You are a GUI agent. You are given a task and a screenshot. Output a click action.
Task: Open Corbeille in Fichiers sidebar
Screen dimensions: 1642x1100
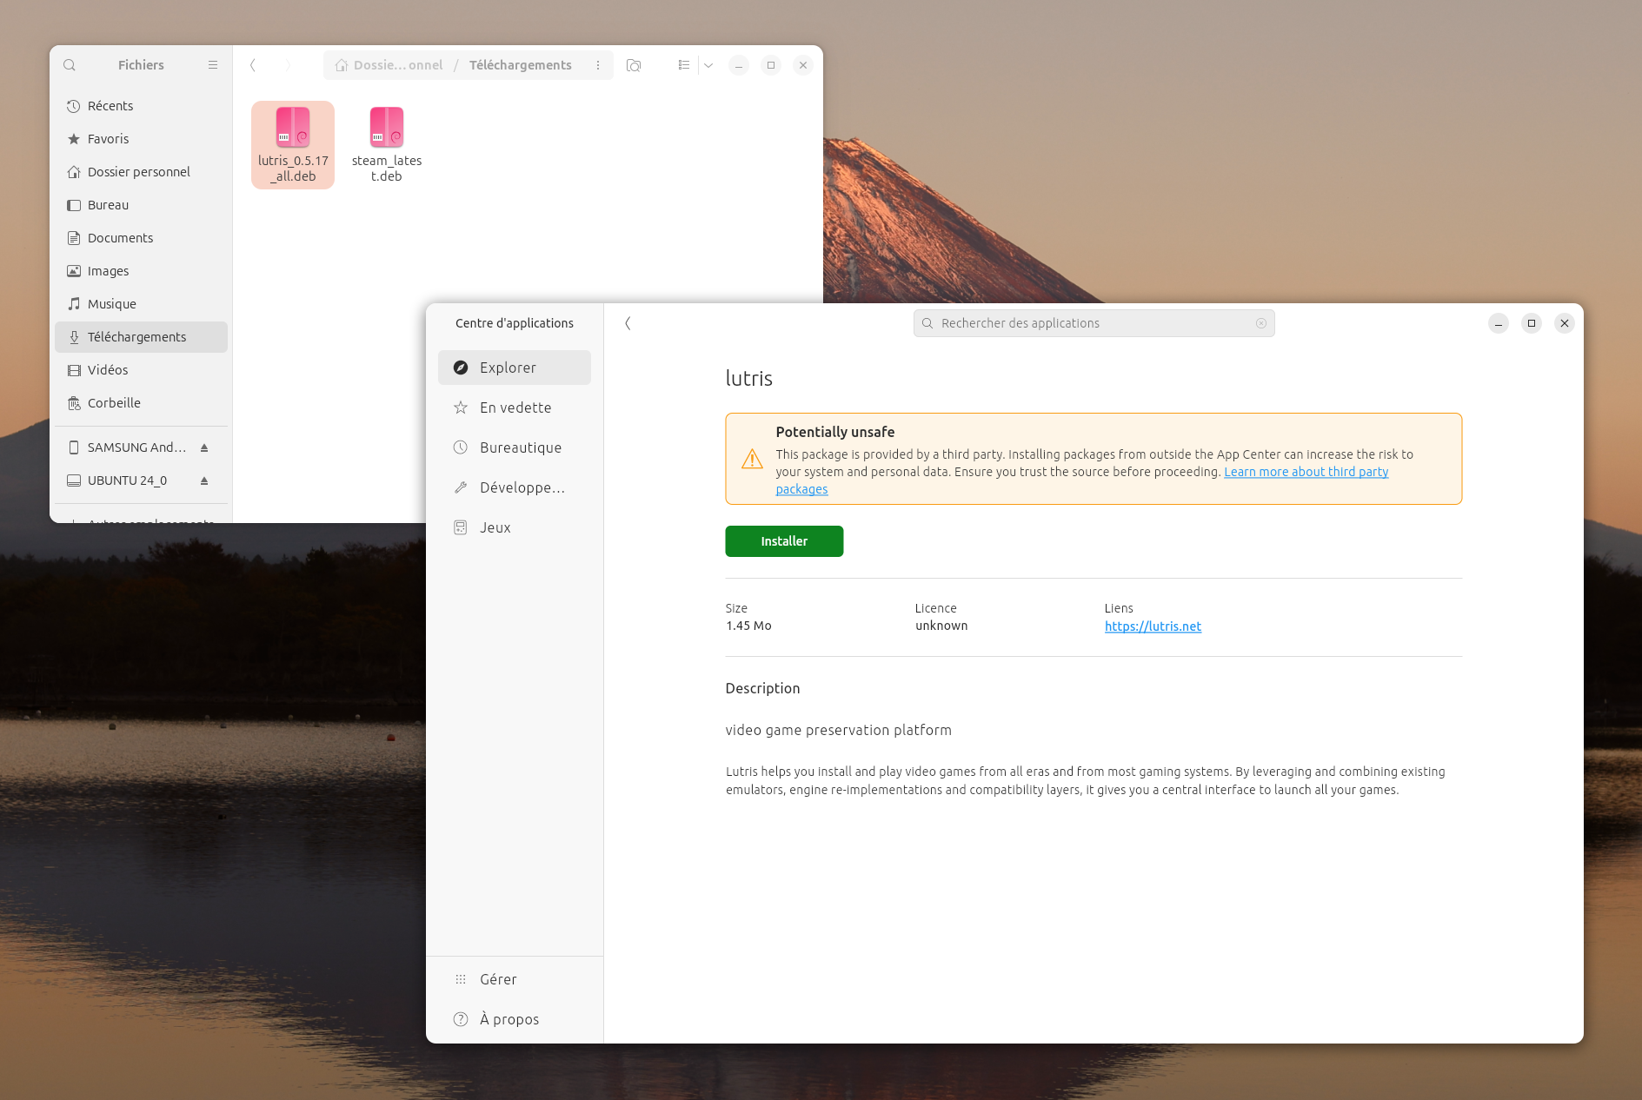pos(141,403)
